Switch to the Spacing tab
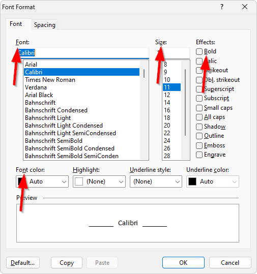The height and width of the screenshot is (274, 257). point(45,25)
